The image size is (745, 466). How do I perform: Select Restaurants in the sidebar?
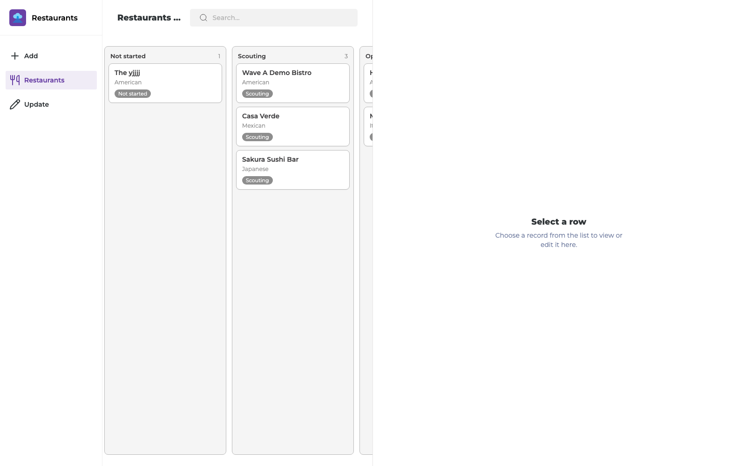click(51, 80)
